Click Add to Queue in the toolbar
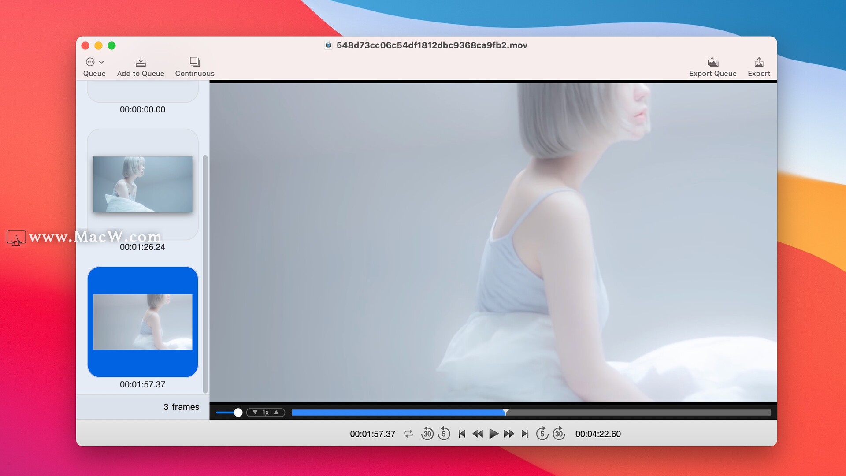Image resolution: width=846 pixels, height=476 pixels. 140,62
